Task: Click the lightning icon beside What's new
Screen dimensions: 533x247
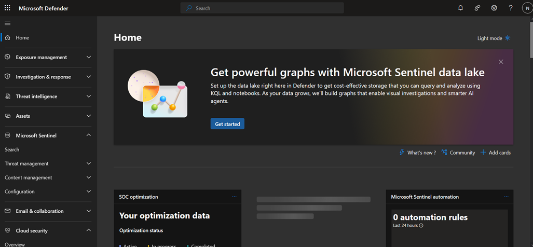Action: tap(402, 153)
